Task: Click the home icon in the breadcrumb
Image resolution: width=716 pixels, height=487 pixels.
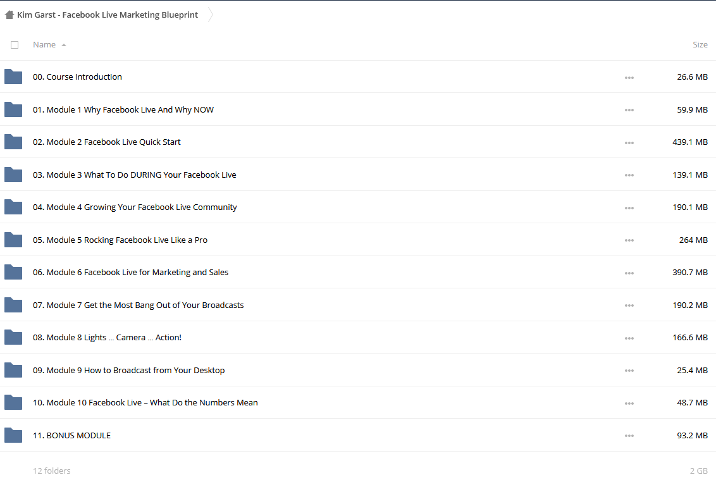Action: click(9, 15)
